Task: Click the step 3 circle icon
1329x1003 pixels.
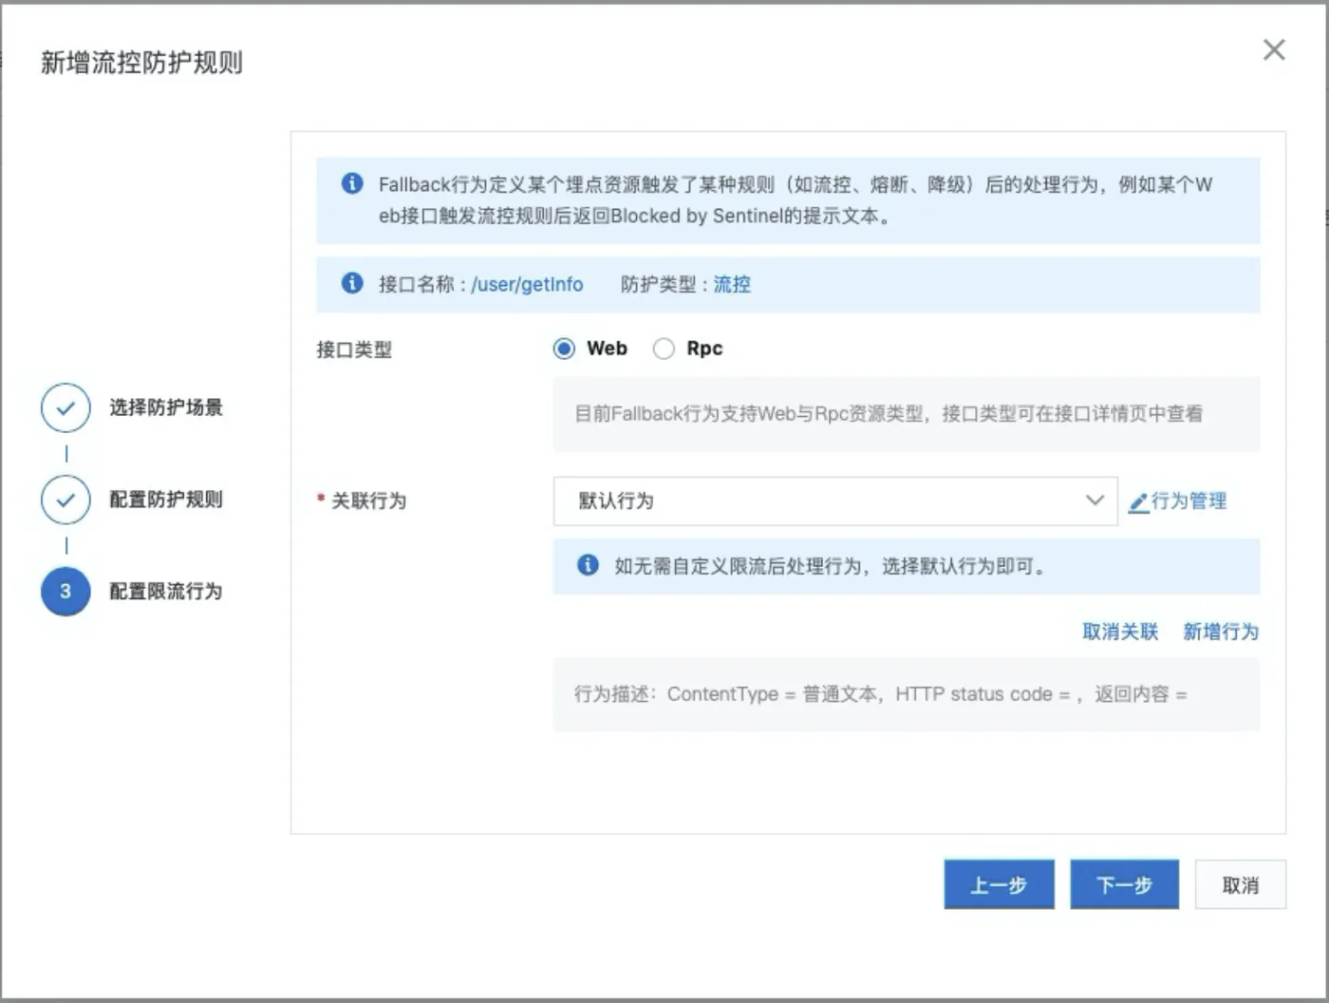Action: [66, 591]
